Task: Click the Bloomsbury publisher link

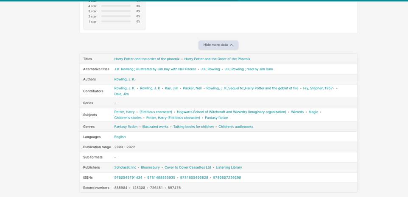Action: coord(150,167)
